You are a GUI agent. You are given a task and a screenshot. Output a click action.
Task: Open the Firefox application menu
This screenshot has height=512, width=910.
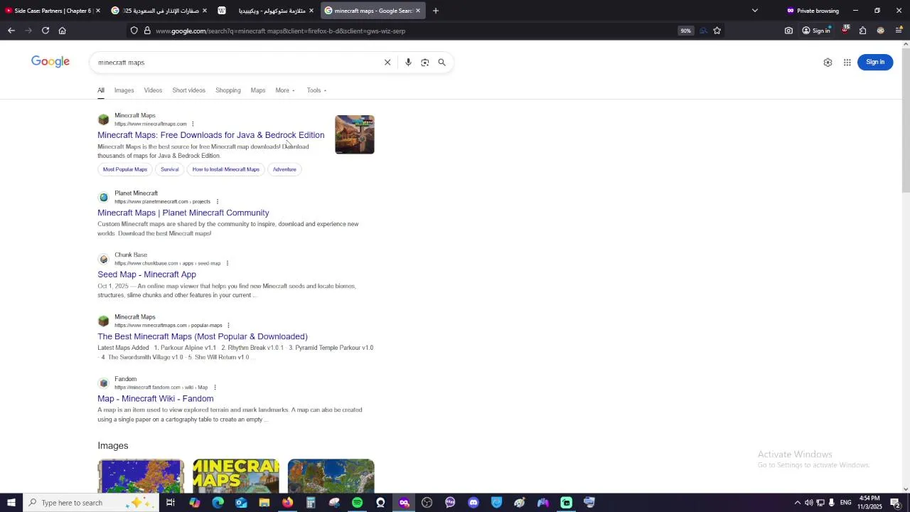[x=899, y=31]
